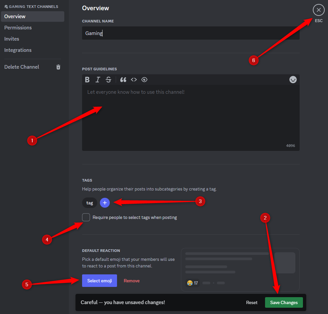Toggle bold formatting in post guidelines editor

click(x=87, y=80)
